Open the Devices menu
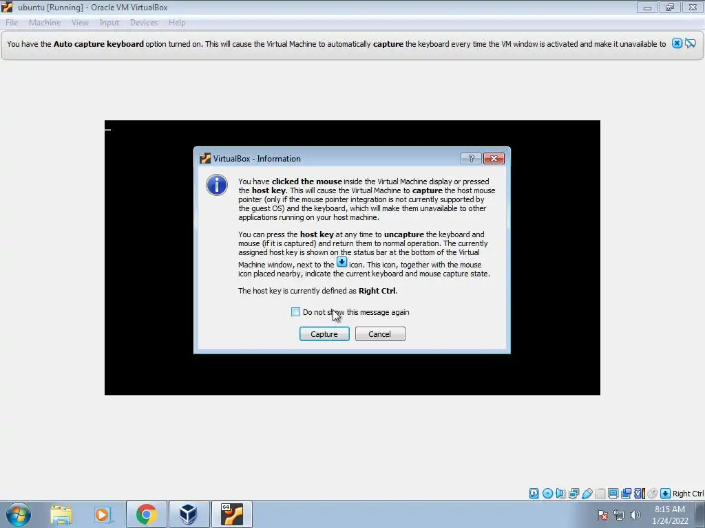This screenshot has height=528, width=705. coord(144,23)
